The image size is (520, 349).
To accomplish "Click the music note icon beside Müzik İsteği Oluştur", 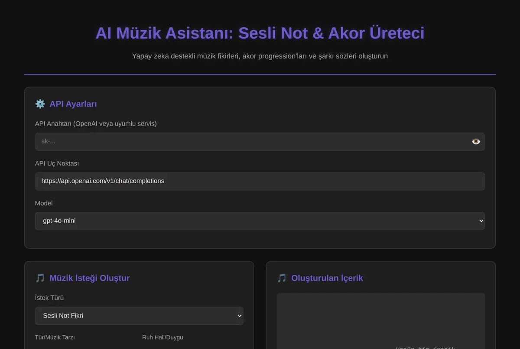I will (40, 278).
